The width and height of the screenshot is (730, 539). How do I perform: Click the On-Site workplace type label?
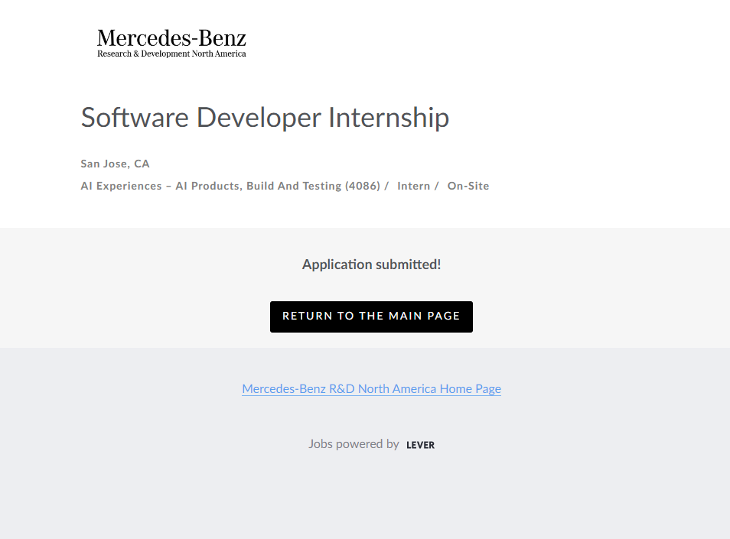[468, 186]
